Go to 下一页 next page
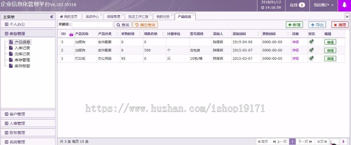This screenshot has height=145, width=351. pyautogui.click(x=305, y=142)
